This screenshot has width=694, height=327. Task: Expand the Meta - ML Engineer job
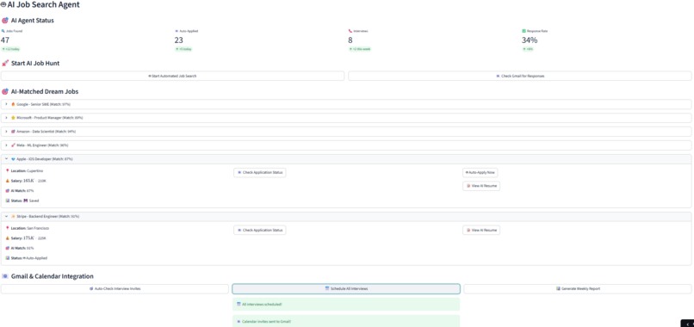346,145
